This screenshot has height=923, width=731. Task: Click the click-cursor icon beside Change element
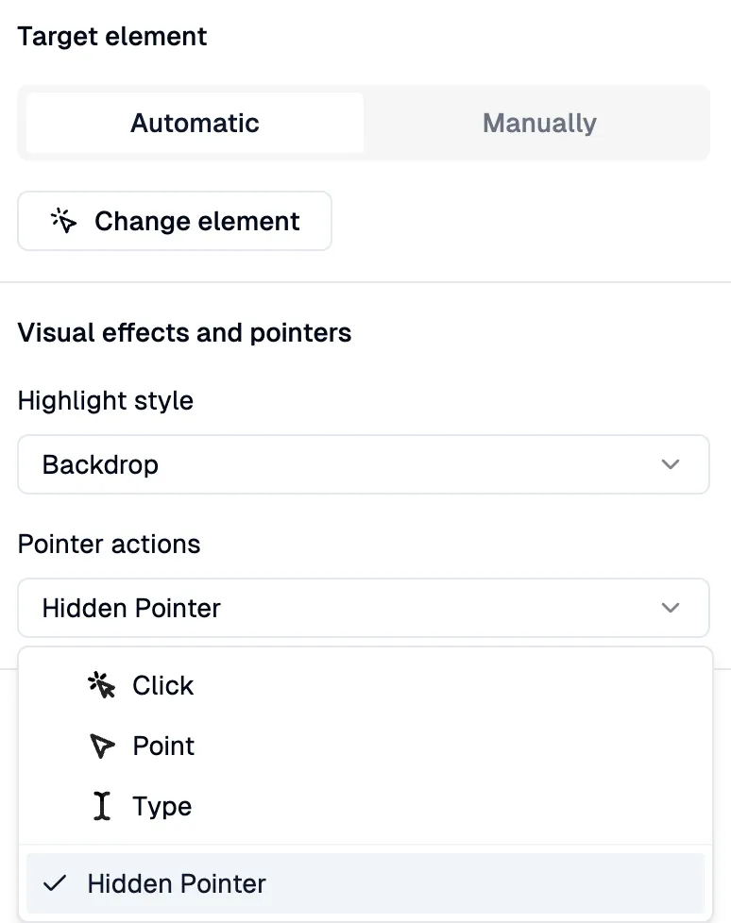click(61, 220)
